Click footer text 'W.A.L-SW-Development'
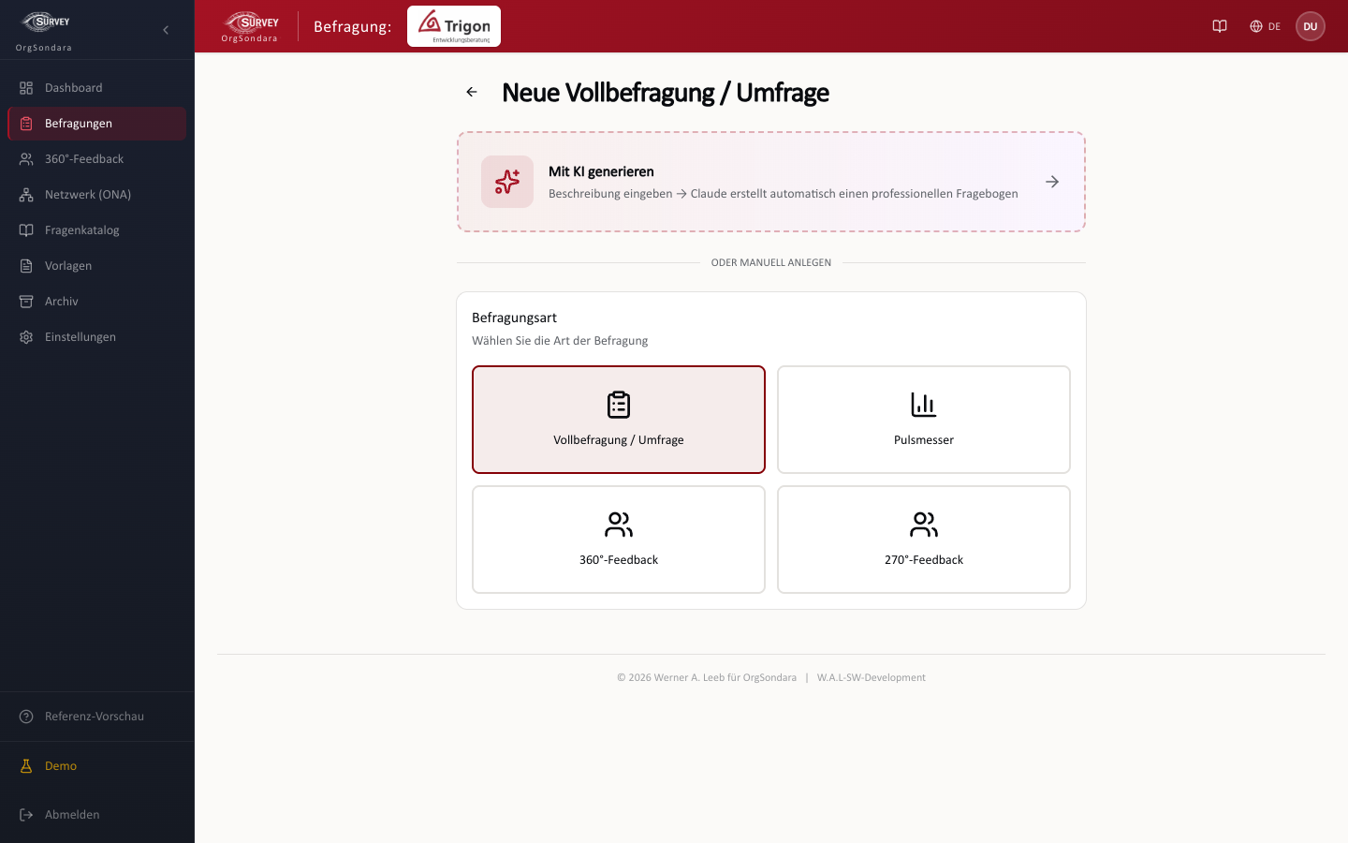Viewport: 1348px width, 843px height. click(872, 677)
